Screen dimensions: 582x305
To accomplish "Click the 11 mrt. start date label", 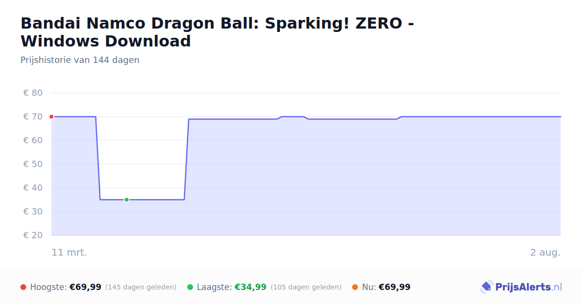I will (69, 252).
